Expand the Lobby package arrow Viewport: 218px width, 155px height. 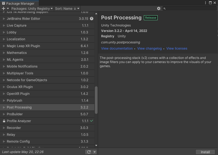coord(4,32)
